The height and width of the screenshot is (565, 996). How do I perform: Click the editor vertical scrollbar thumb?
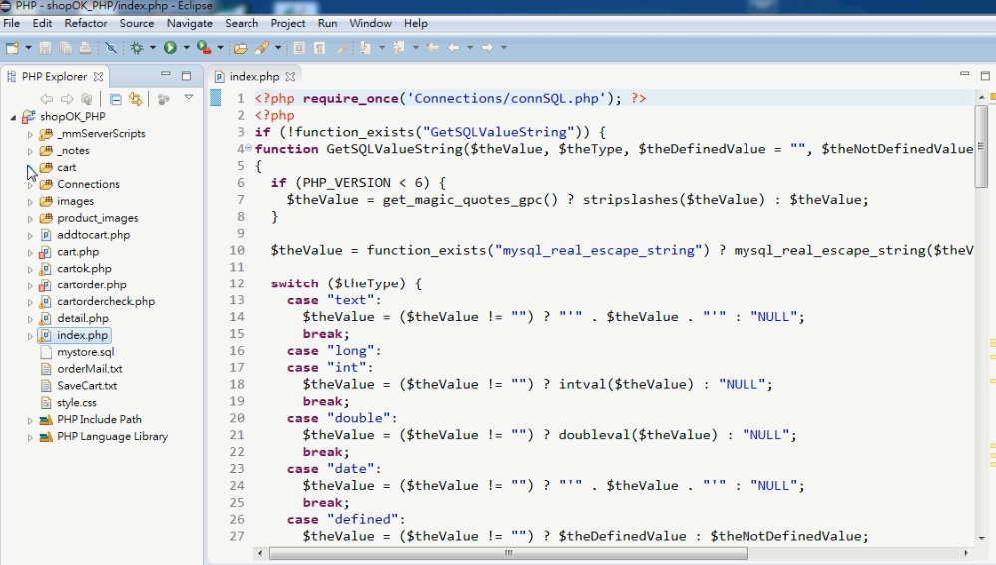coord(981,146)
